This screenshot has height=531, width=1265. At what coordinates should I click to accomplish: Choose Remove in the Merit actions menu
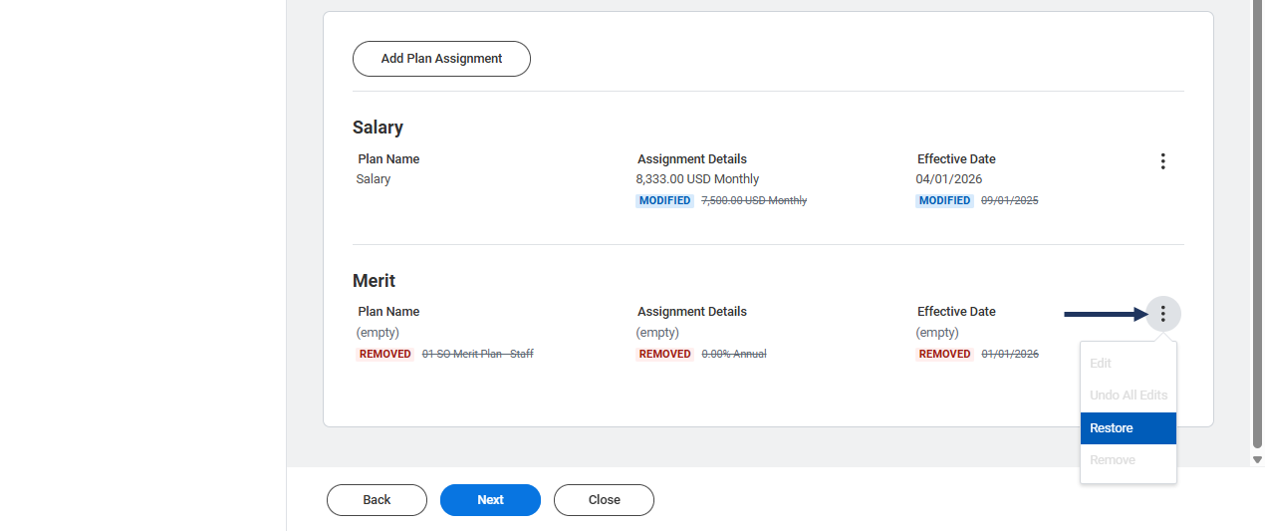click(1128, 460)
